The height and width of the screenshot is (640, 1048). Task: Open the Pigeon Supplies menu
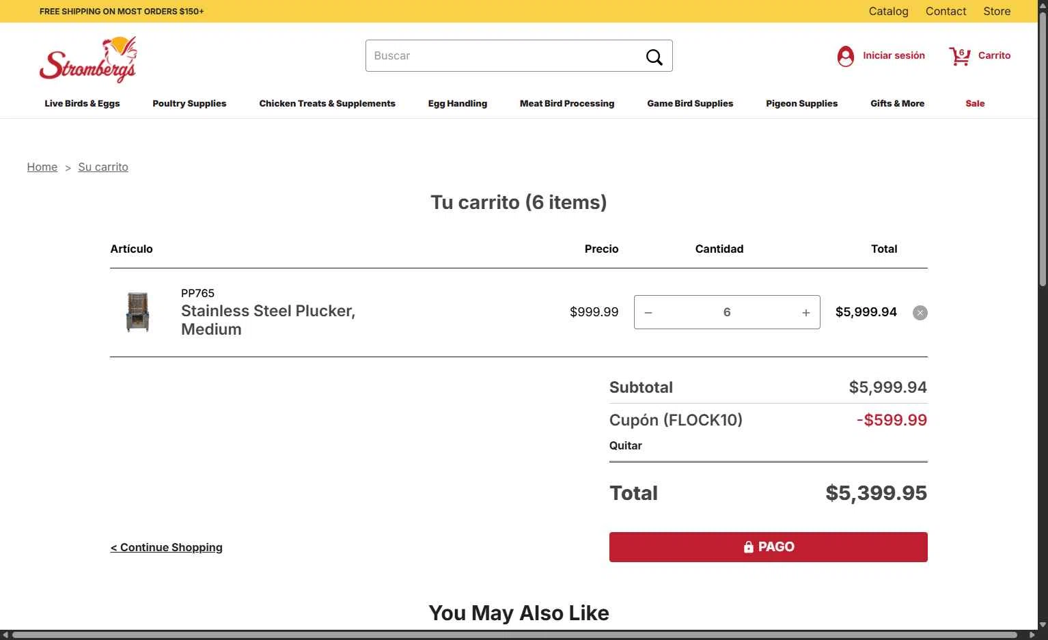pos(802,104)
